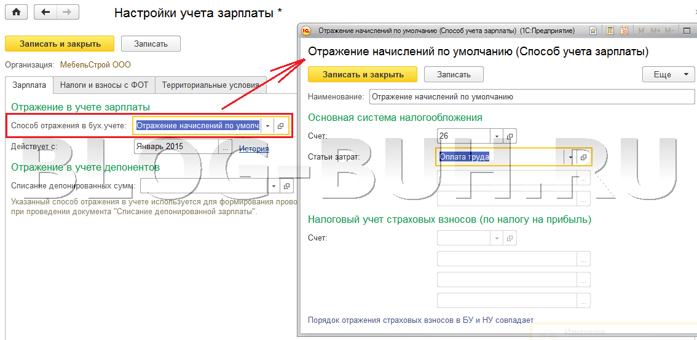697x340 pixels.
Task: Add to favorites via star icon
Action: tap(593, 31)
